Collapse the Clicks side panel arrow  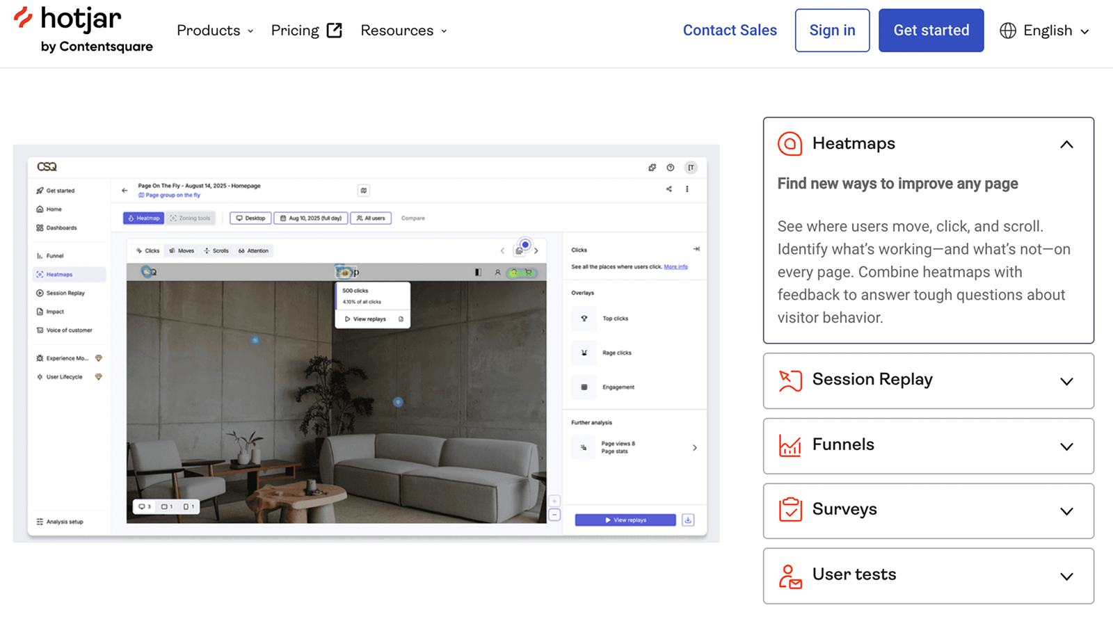point(696,249)
